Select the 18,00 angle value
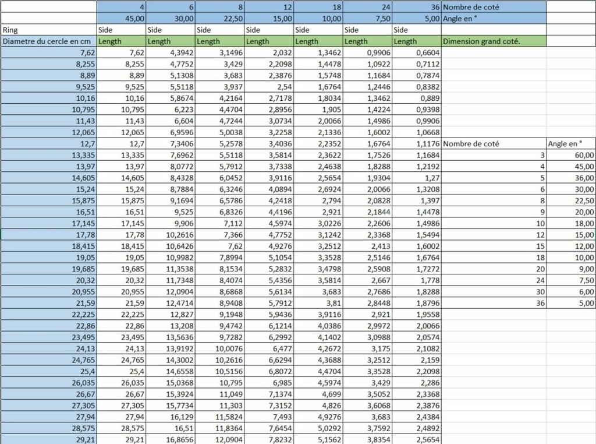This screenshot has width=596, height=444. 571,223
